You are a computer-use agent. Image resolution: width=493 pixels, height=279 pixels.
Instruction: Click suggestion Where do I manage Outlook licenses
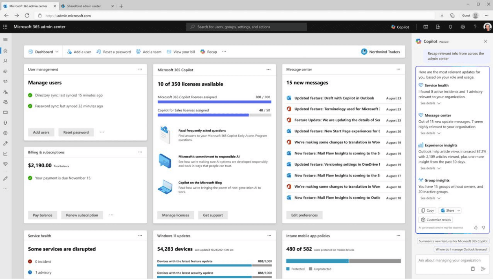(x=462, y=249)
